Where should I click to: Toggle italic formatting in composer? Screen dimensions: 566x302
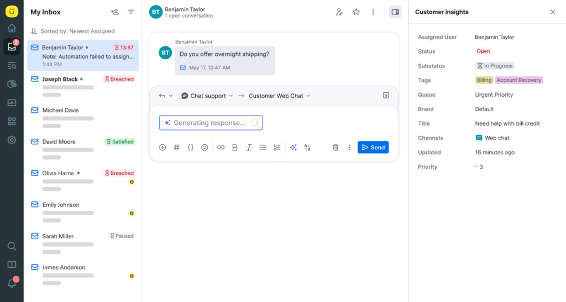[249, 148]
